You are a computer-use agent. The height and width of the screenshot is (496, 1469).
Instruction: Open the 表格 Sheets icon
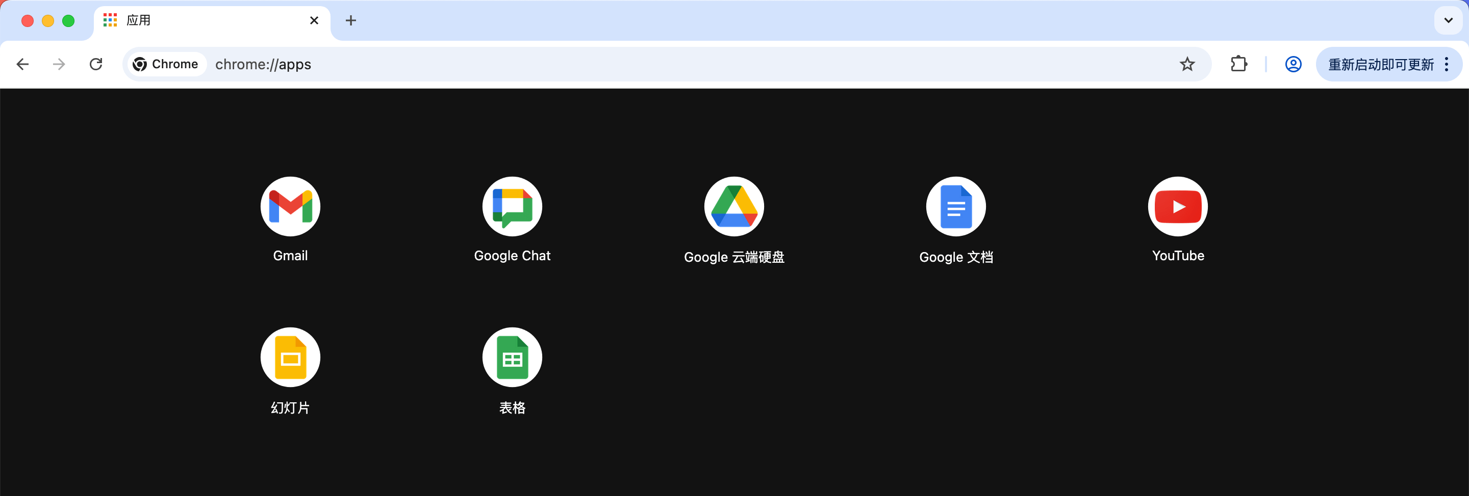click(x=512, y=357)
